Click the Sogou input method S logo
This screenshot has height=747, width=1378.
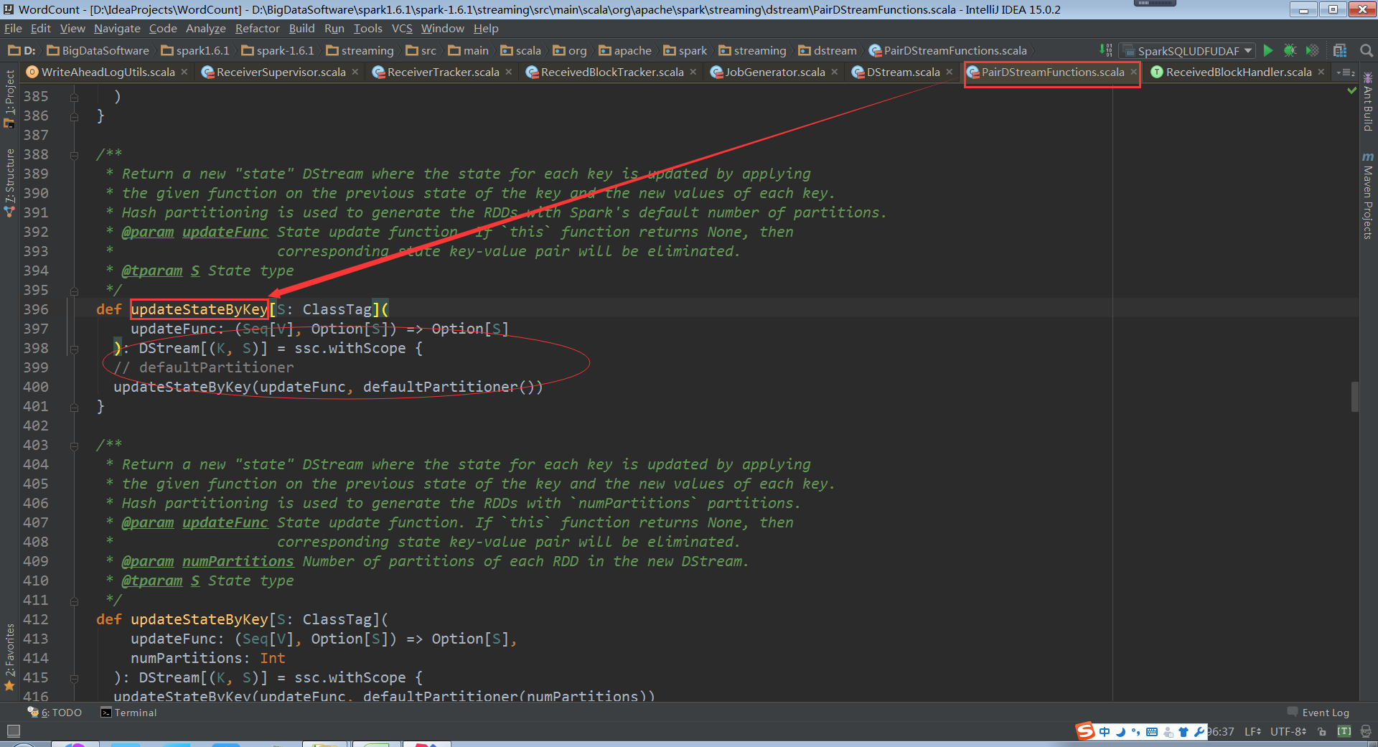pyautogui.click(x=1085, y=731)
